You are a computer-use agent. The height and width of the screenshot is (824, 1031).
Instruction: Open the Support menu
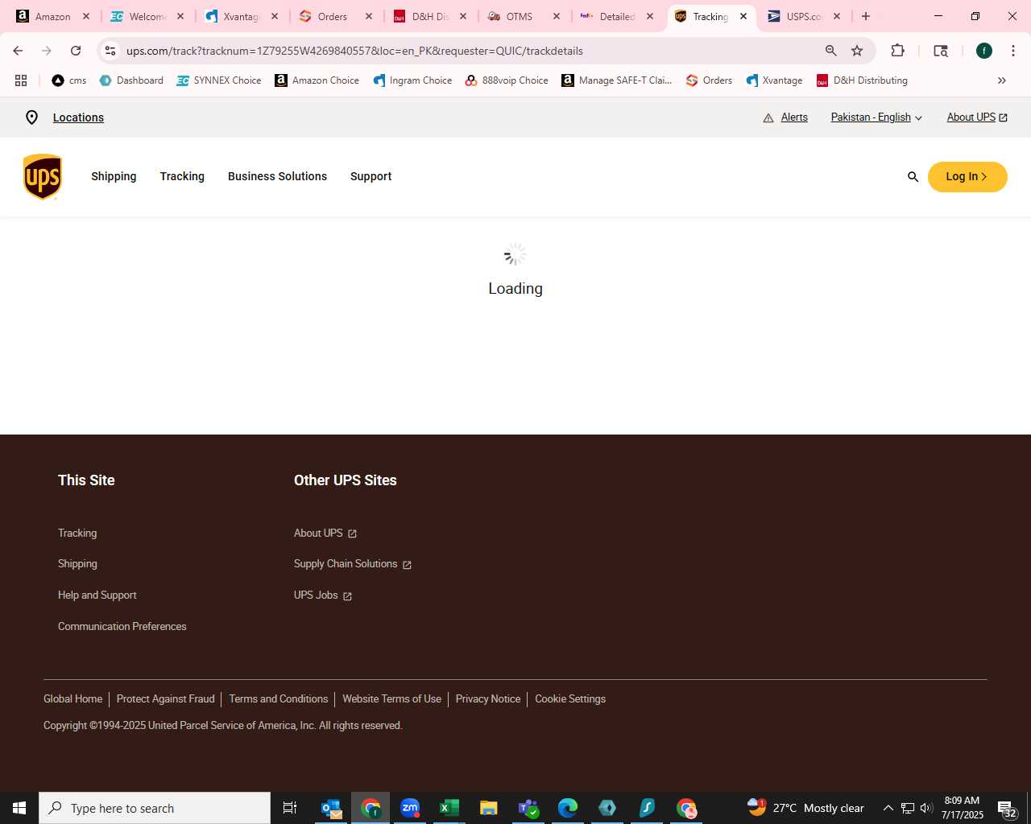point(371,176)
